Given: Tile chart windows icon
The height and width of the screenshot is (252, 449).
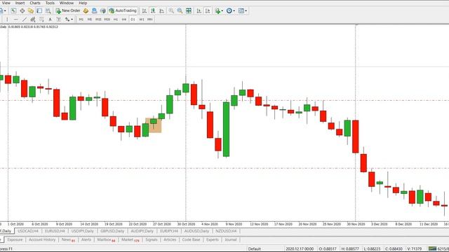Looking at the screenshot, I should point(189,11).
